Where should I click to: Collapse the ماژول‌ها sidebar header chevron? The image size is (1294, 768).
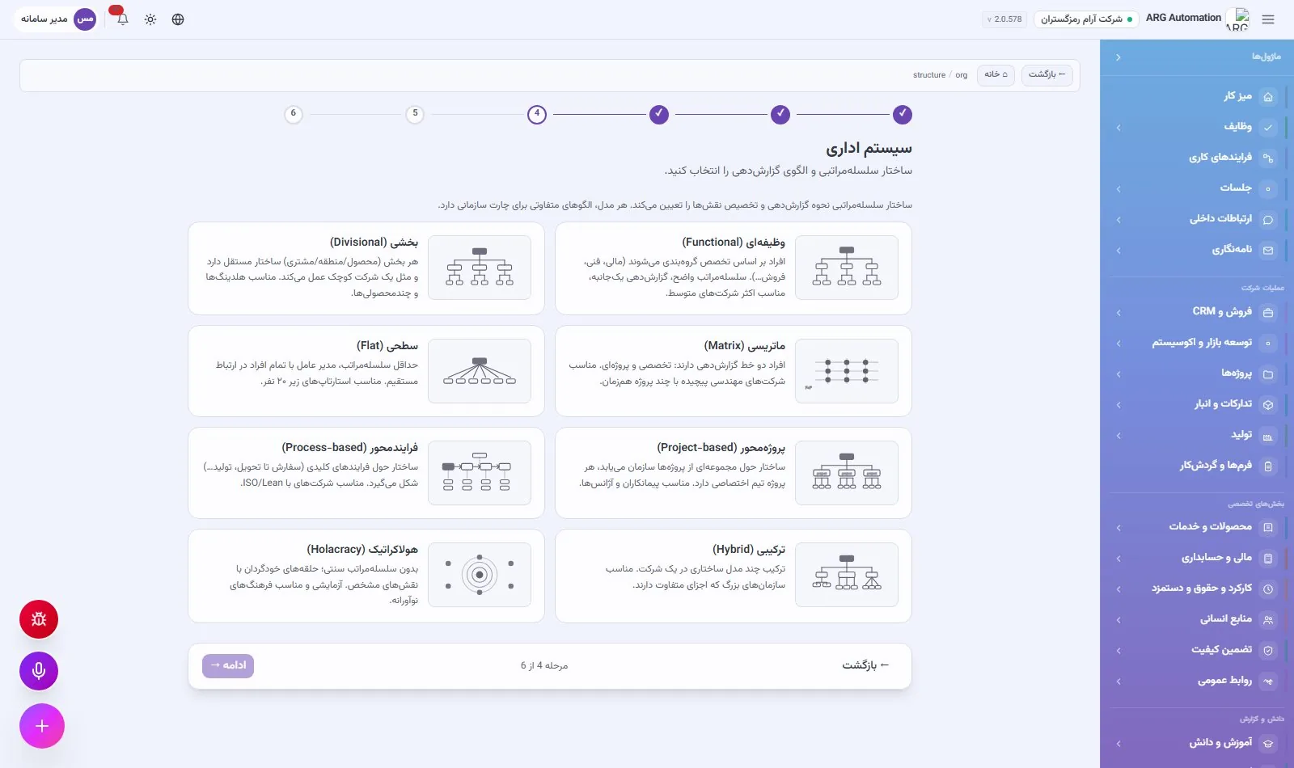[1119, 57]
